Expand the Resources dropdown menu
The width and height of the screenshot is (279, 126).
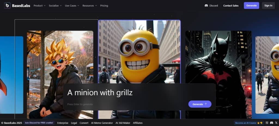coord(90,5)
